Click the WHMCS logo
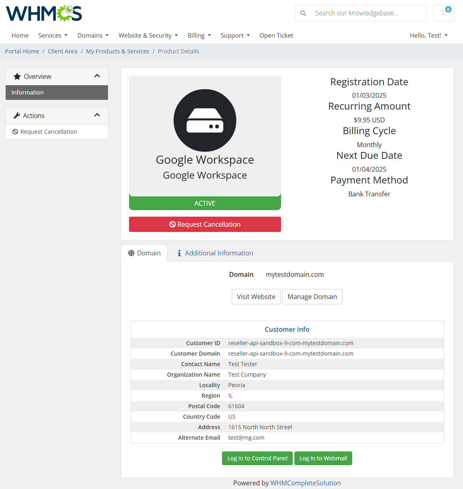 pyautogui.click(x=43, y=13)
